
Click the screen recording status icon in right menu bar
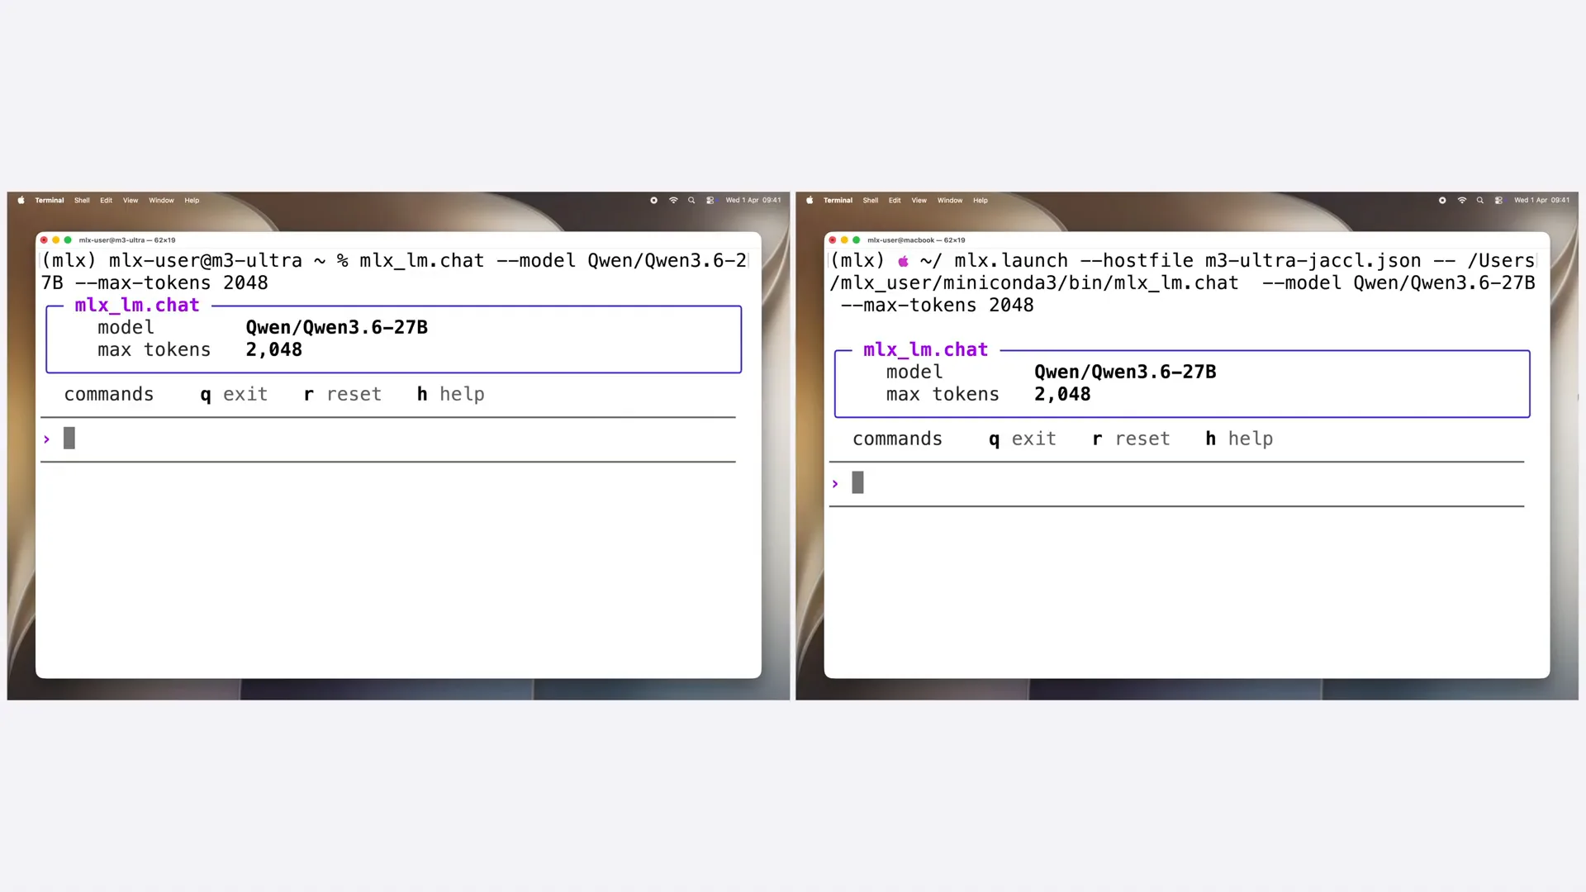point(1442,200)
